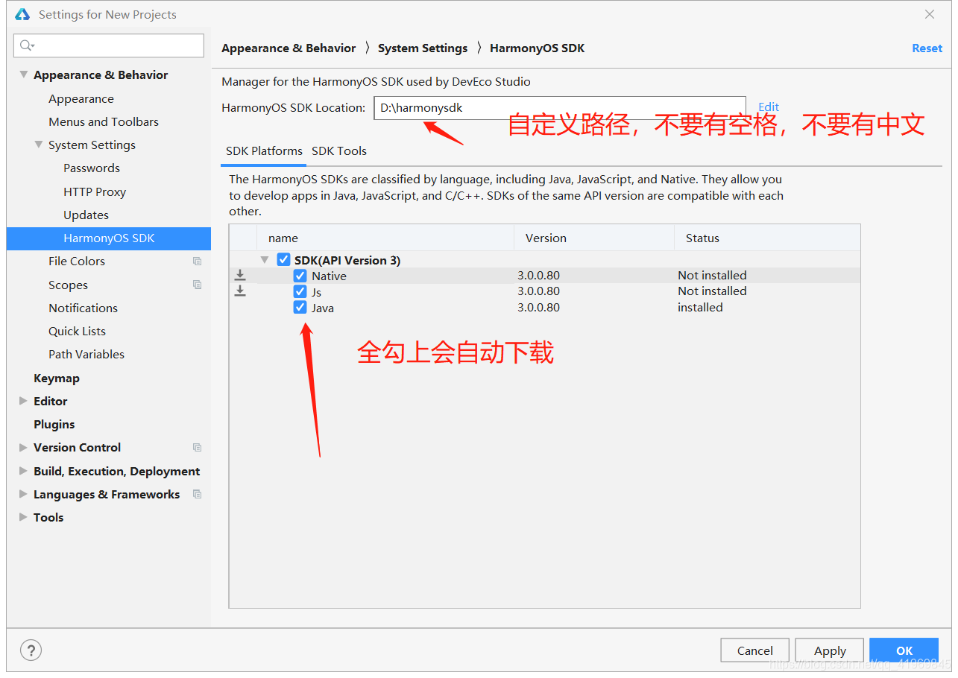
Task: Expand the Build, Execution, Deployment section
Action: click(x=23, y=471)
